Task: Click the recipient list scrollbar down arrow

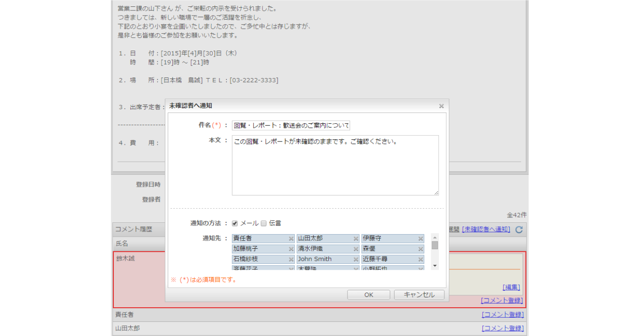Action: click(x=435, y=266)
